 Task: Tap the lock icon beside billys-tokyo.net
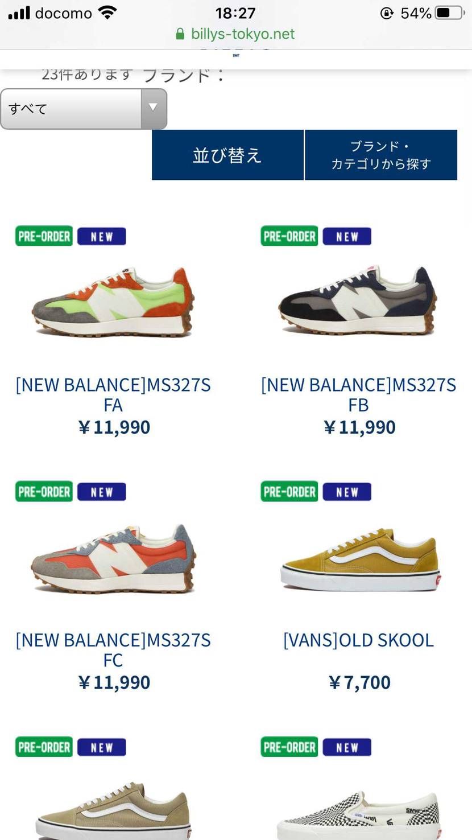(x=180, y=34)
